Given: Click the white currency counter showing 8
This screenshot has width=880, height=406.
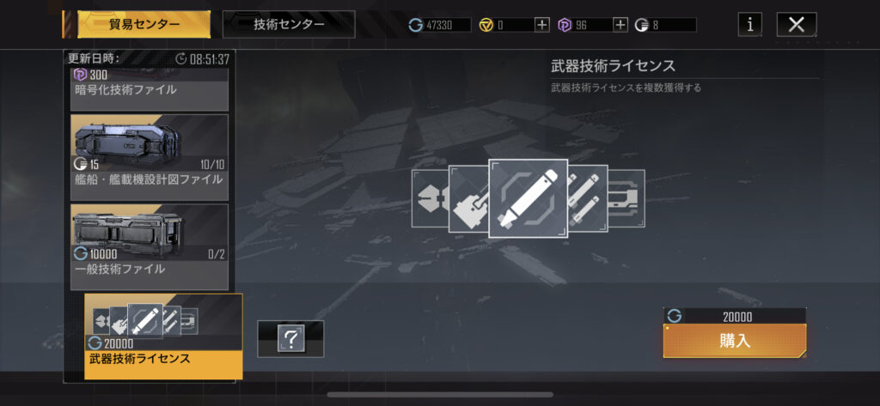Looking at the screenshot, I should coord(666,25).
